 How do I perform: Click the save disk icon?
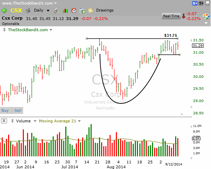[x=207, y=3]
